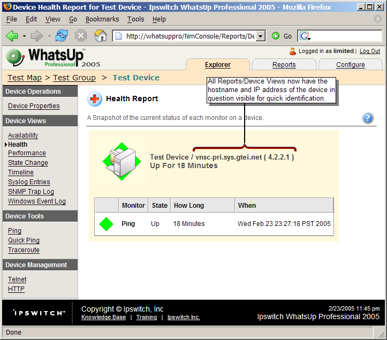This screenshot has height=340, width=387.
Task: Click the red cross Health Report icon
Action: tap(95, 99)
